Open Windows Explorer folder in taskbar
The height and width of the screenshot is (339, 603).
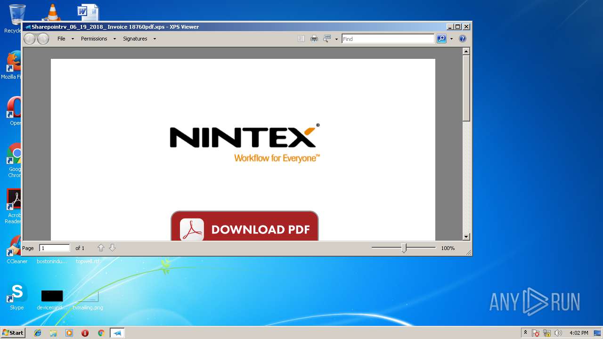point(53,333)
